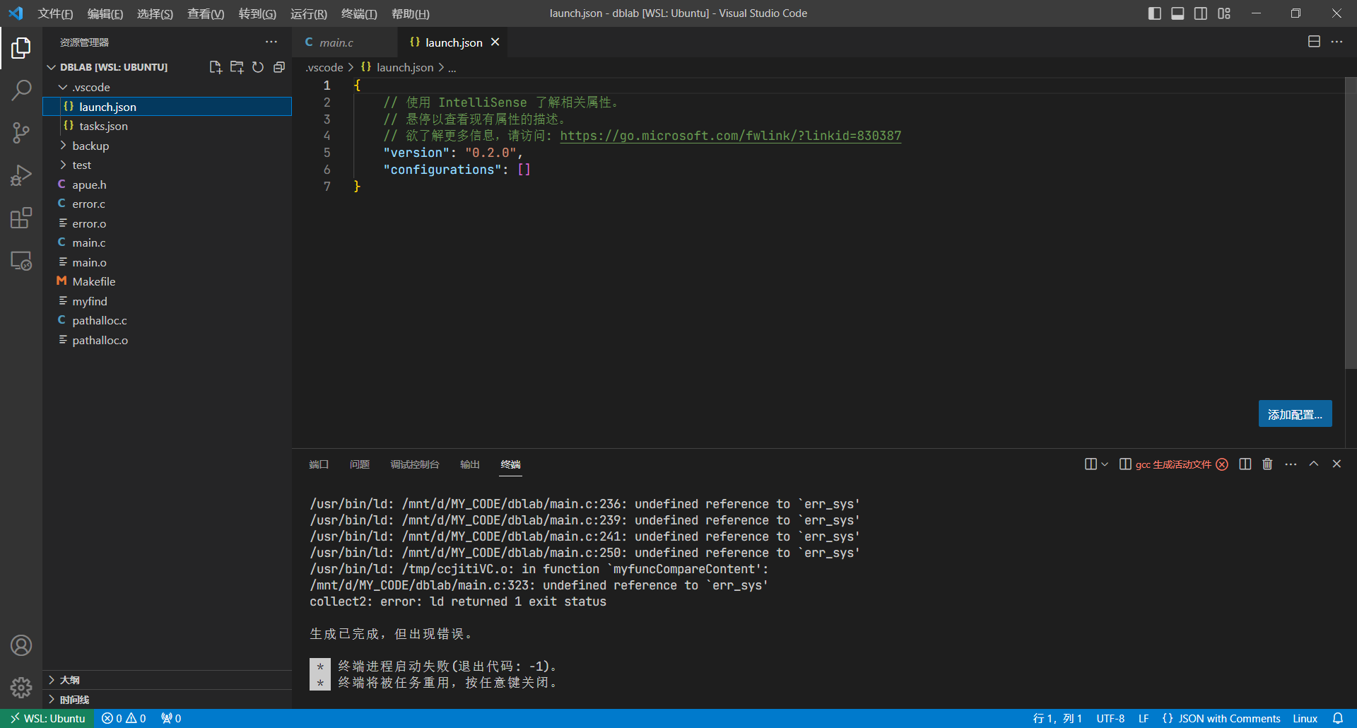The height and width of the screenshot is (728, 1357).
Task: Open Makefile in the explorer
Action: point(167,281)
